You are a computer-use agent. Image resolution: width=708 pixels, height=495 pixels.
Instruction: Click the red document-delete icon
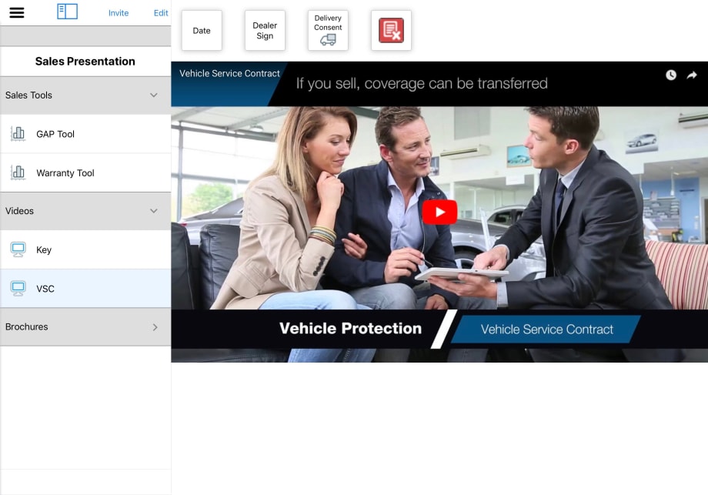[391, 32]
